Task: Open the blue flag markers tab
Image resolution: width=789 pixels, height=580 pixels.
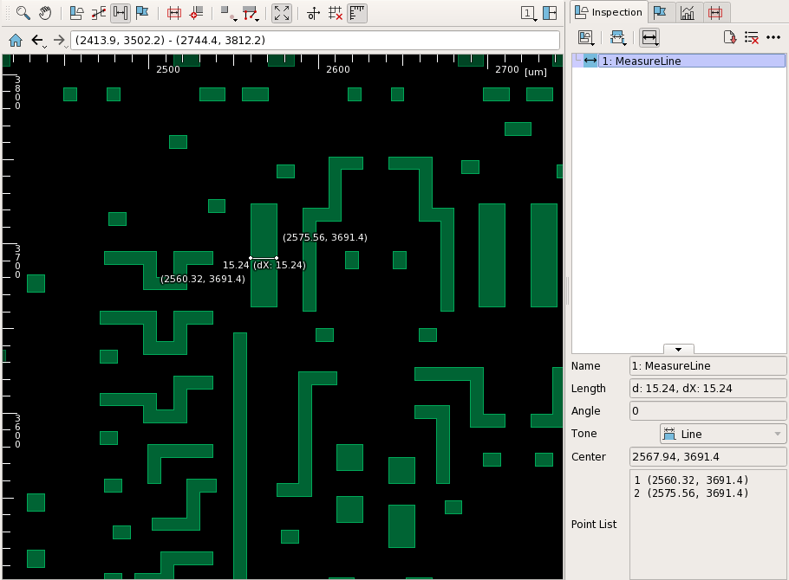Action: 660,12
